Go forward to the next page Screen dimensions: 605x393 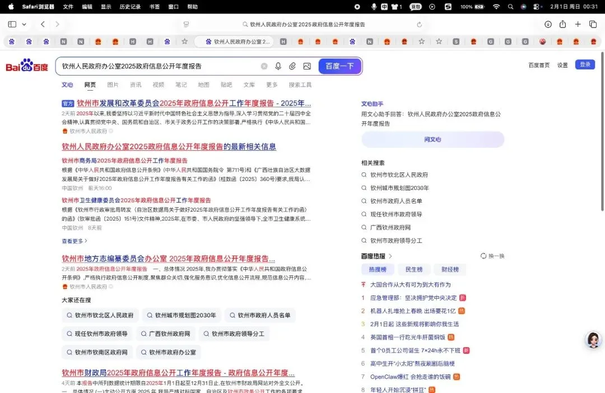coord(58,24)
